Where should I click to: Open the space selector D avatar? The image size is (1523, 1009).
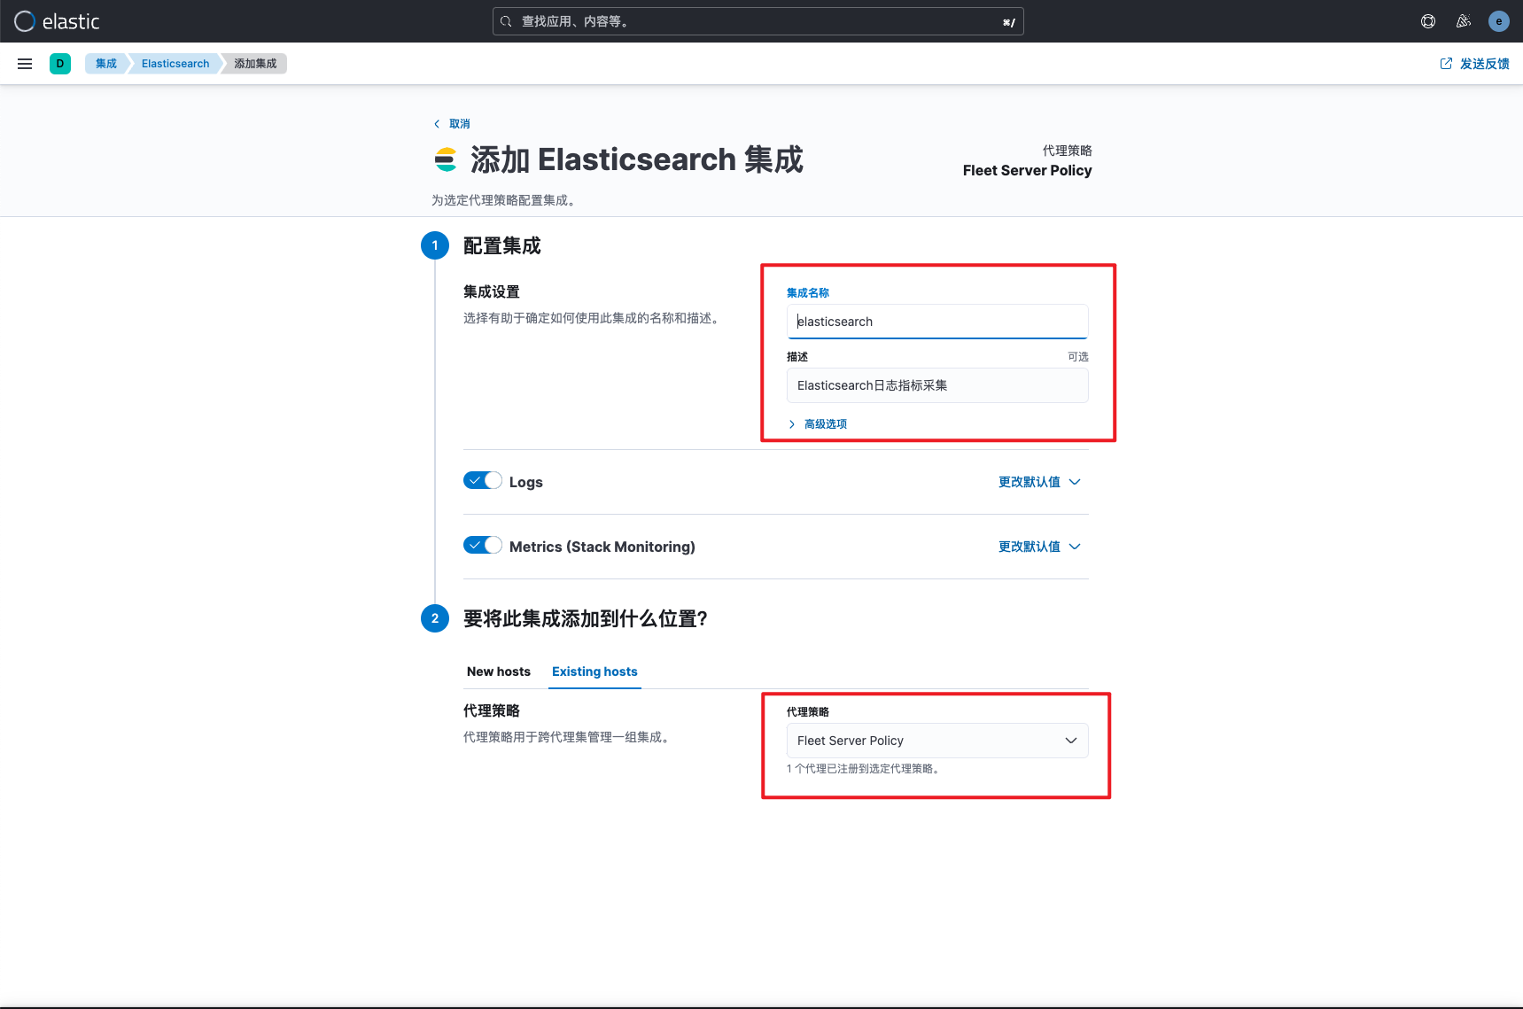click(x=60, y=64)
